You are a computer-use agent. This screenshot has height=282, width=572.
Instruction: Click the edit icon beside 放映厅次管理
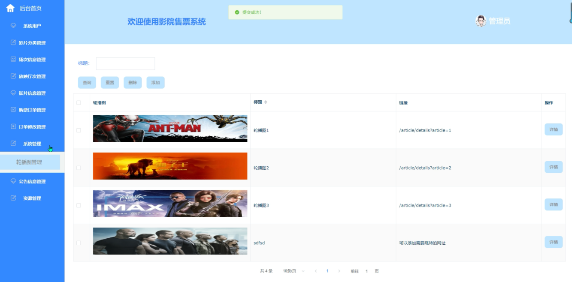tap(13, 76)
